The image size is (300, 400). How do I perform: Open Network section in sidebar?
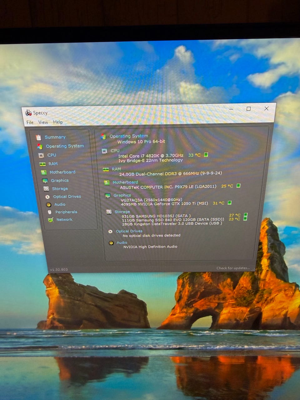coord(64,220)
